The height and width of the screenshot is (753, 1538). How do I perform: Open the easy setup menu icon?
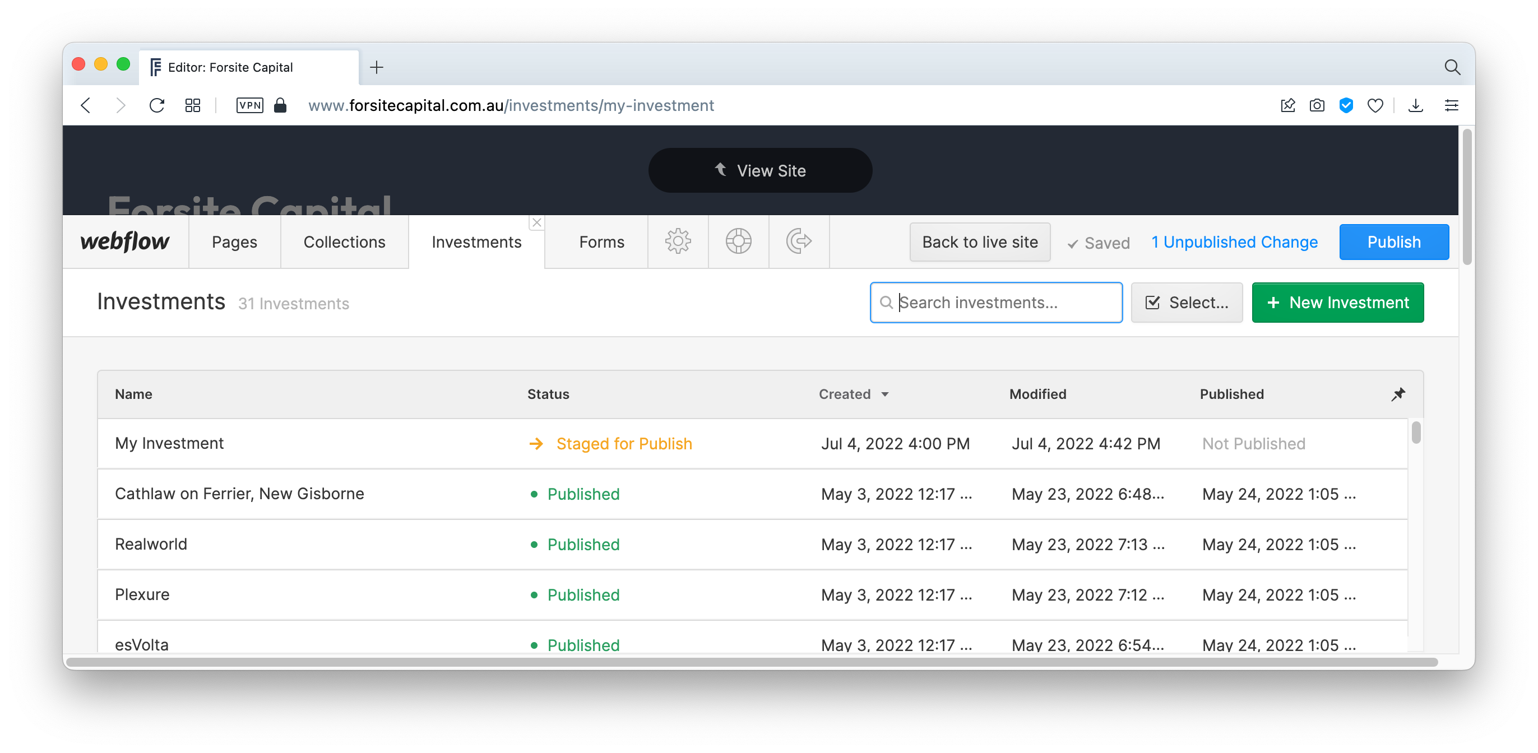coord(1452,106)
